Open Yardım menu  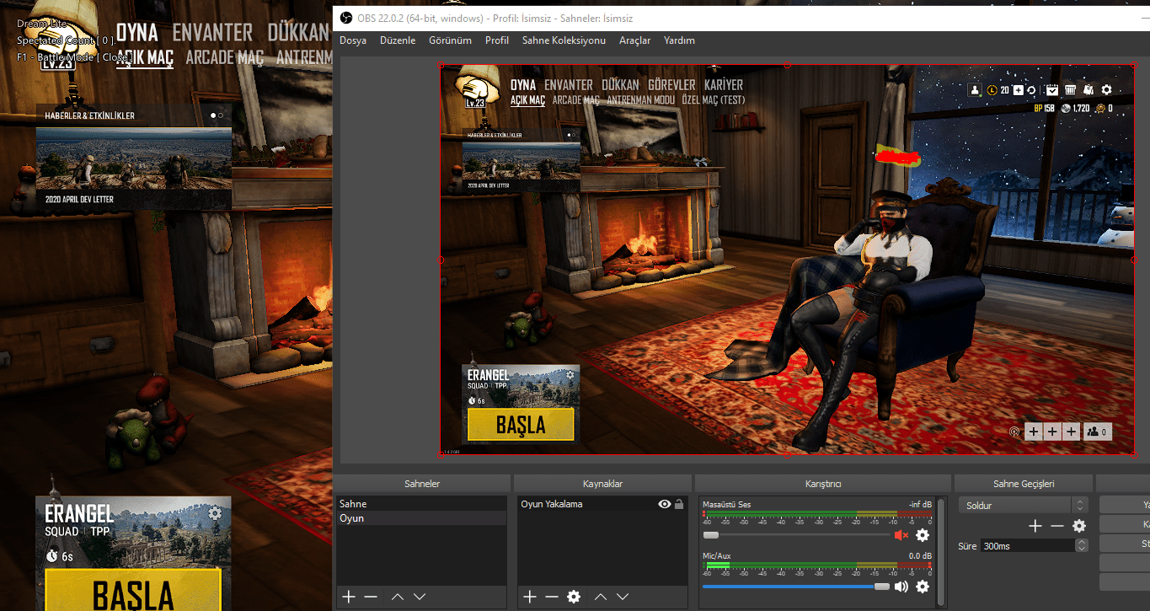tap(679, 40)
